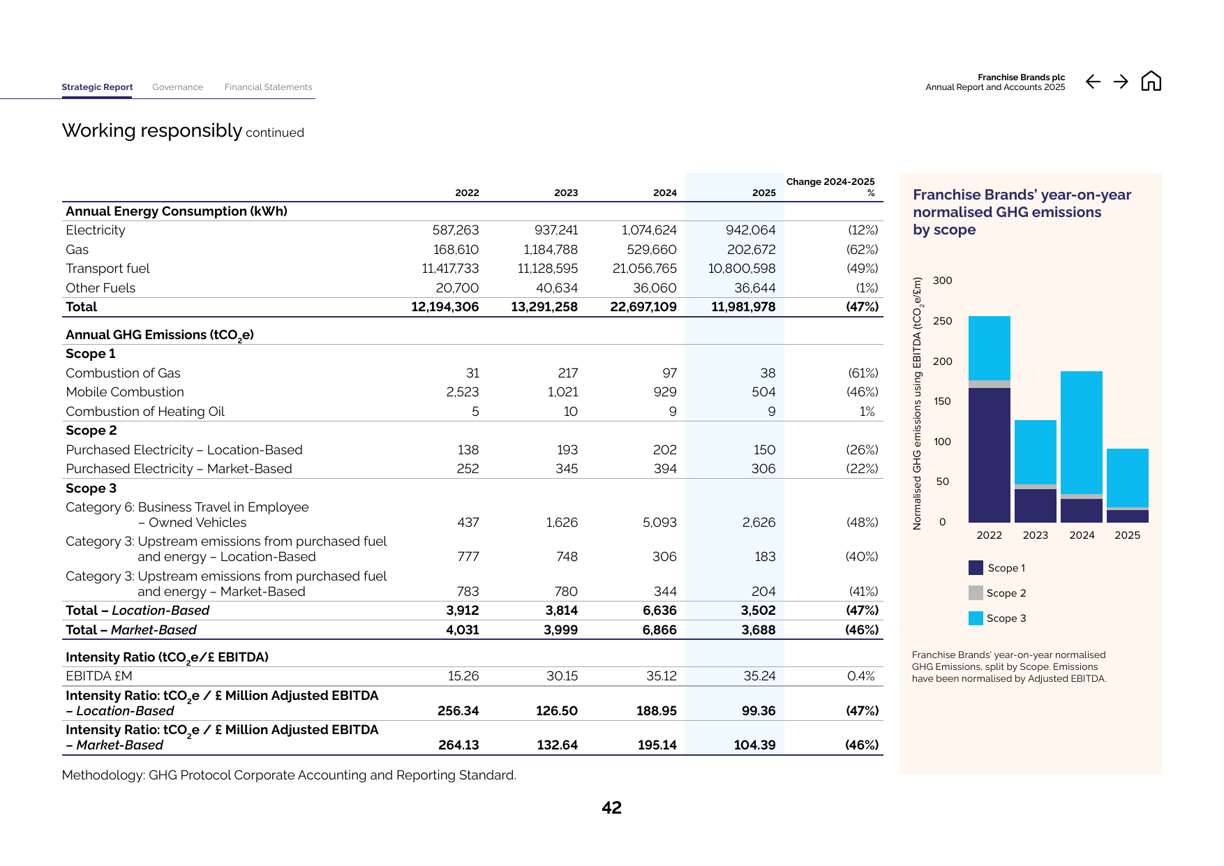Viewport: 1224px width, 866px height.
Task: Select Total – Location-Based 2025 value 3,502
Action: click(x=758, y=611)
